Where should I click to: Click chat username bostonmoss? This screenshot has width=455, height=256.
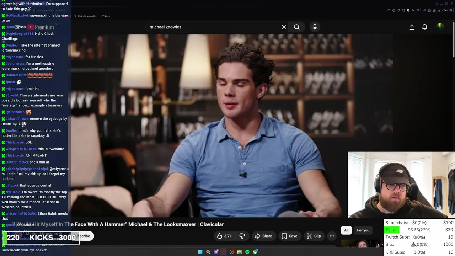[15, 64]
